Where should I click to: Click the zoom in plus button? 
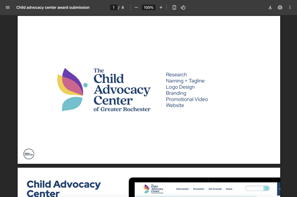(x=161, y=7)
